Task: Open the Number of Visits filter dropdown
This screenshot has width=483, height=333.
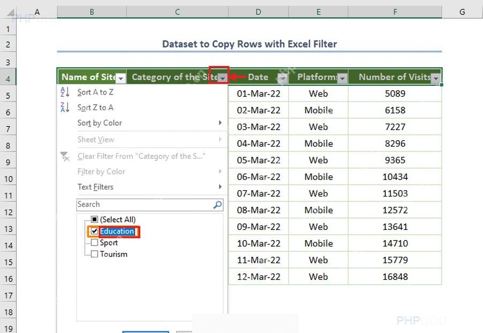Action: [436, 78]
